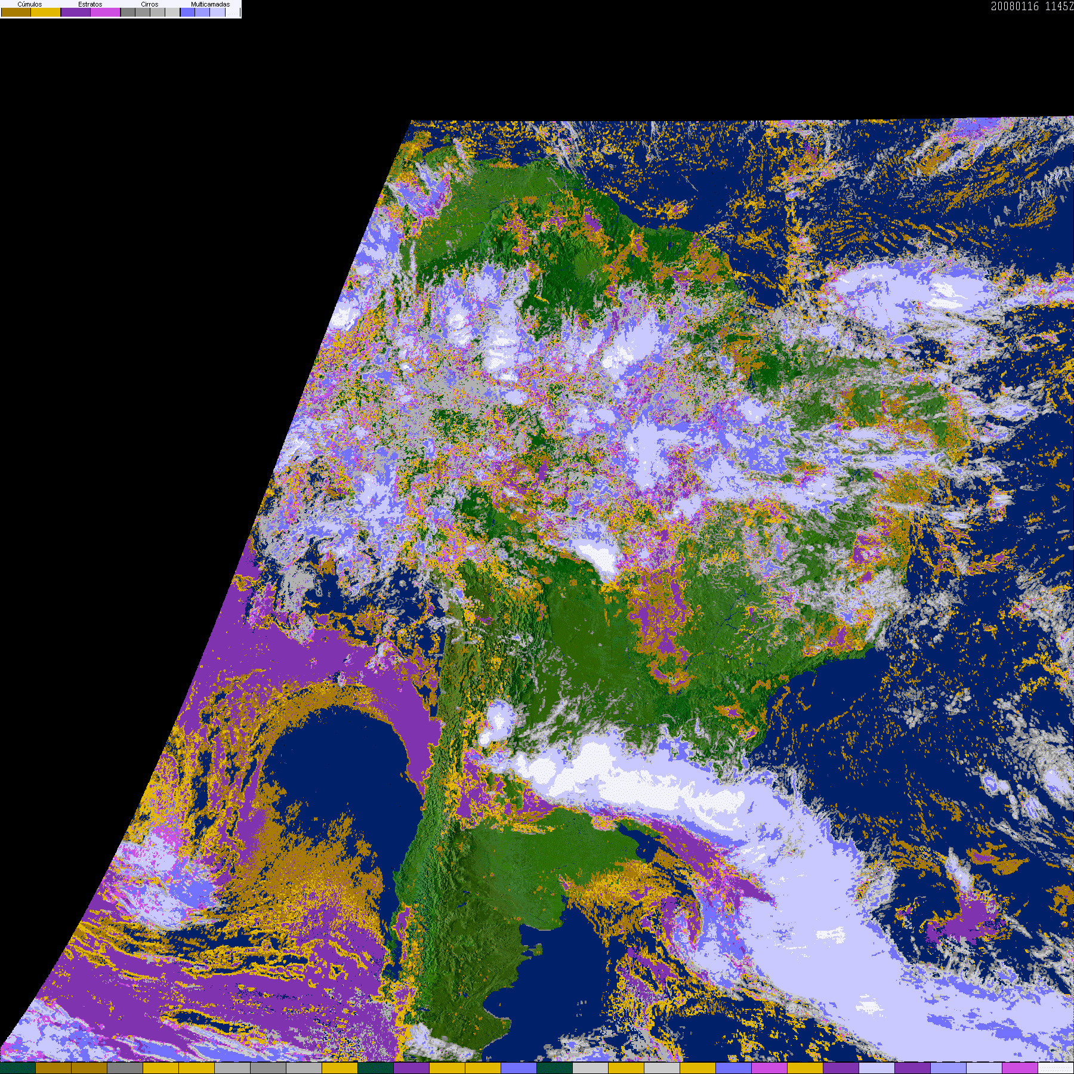Select the yellow Cúmulos legend swatch

(46, 12)
